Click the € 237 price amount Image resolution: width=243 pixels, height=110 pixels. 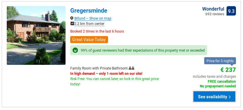coord(228,70)
